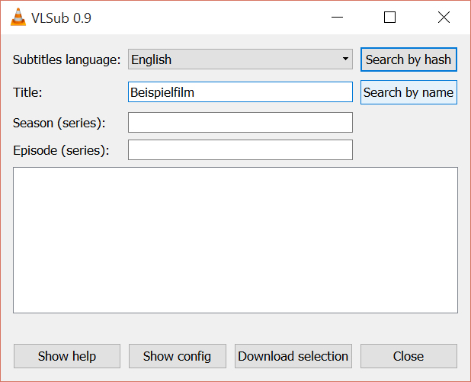471x382 pixels.
Task: Click inside the empty subtitle results list
Action: click(x=235, y=240)
